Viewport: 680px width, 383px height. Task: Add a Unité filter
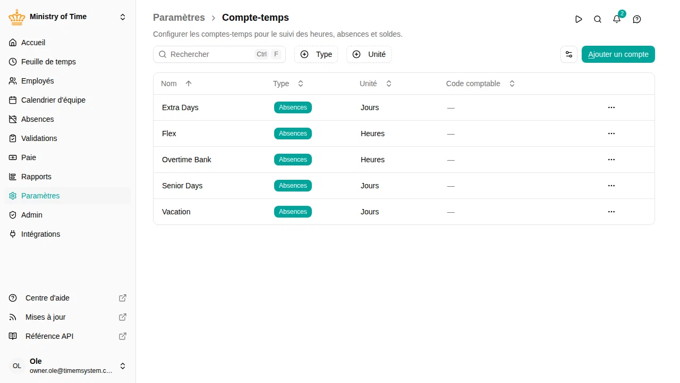(369, 54)
